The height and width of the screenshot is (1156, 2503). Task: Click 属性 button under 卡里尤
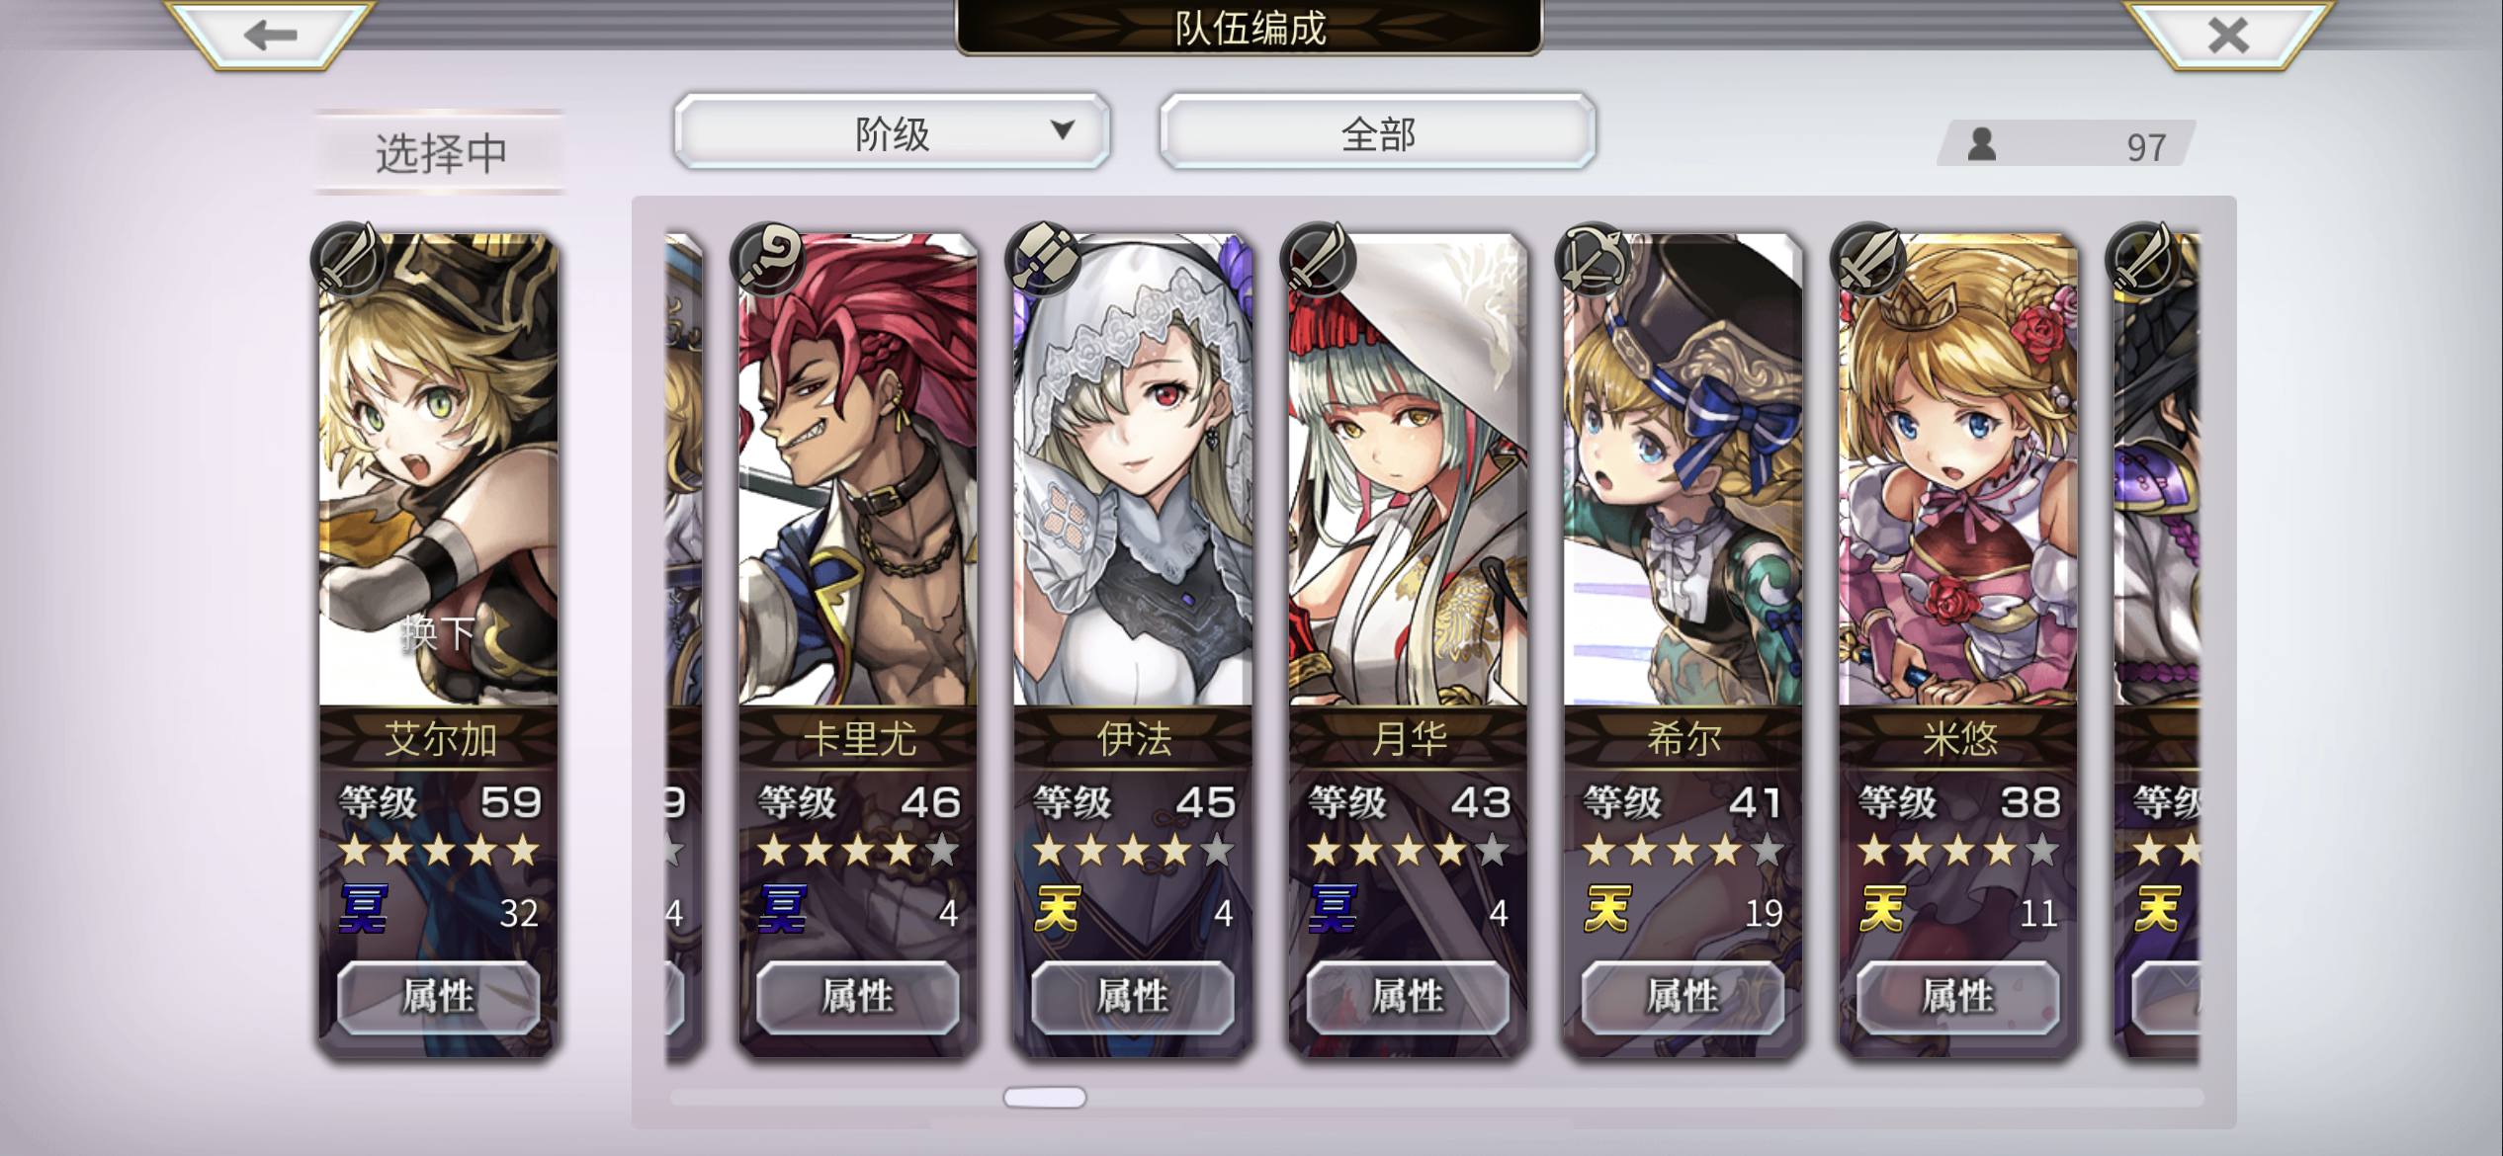pos(857,996)
